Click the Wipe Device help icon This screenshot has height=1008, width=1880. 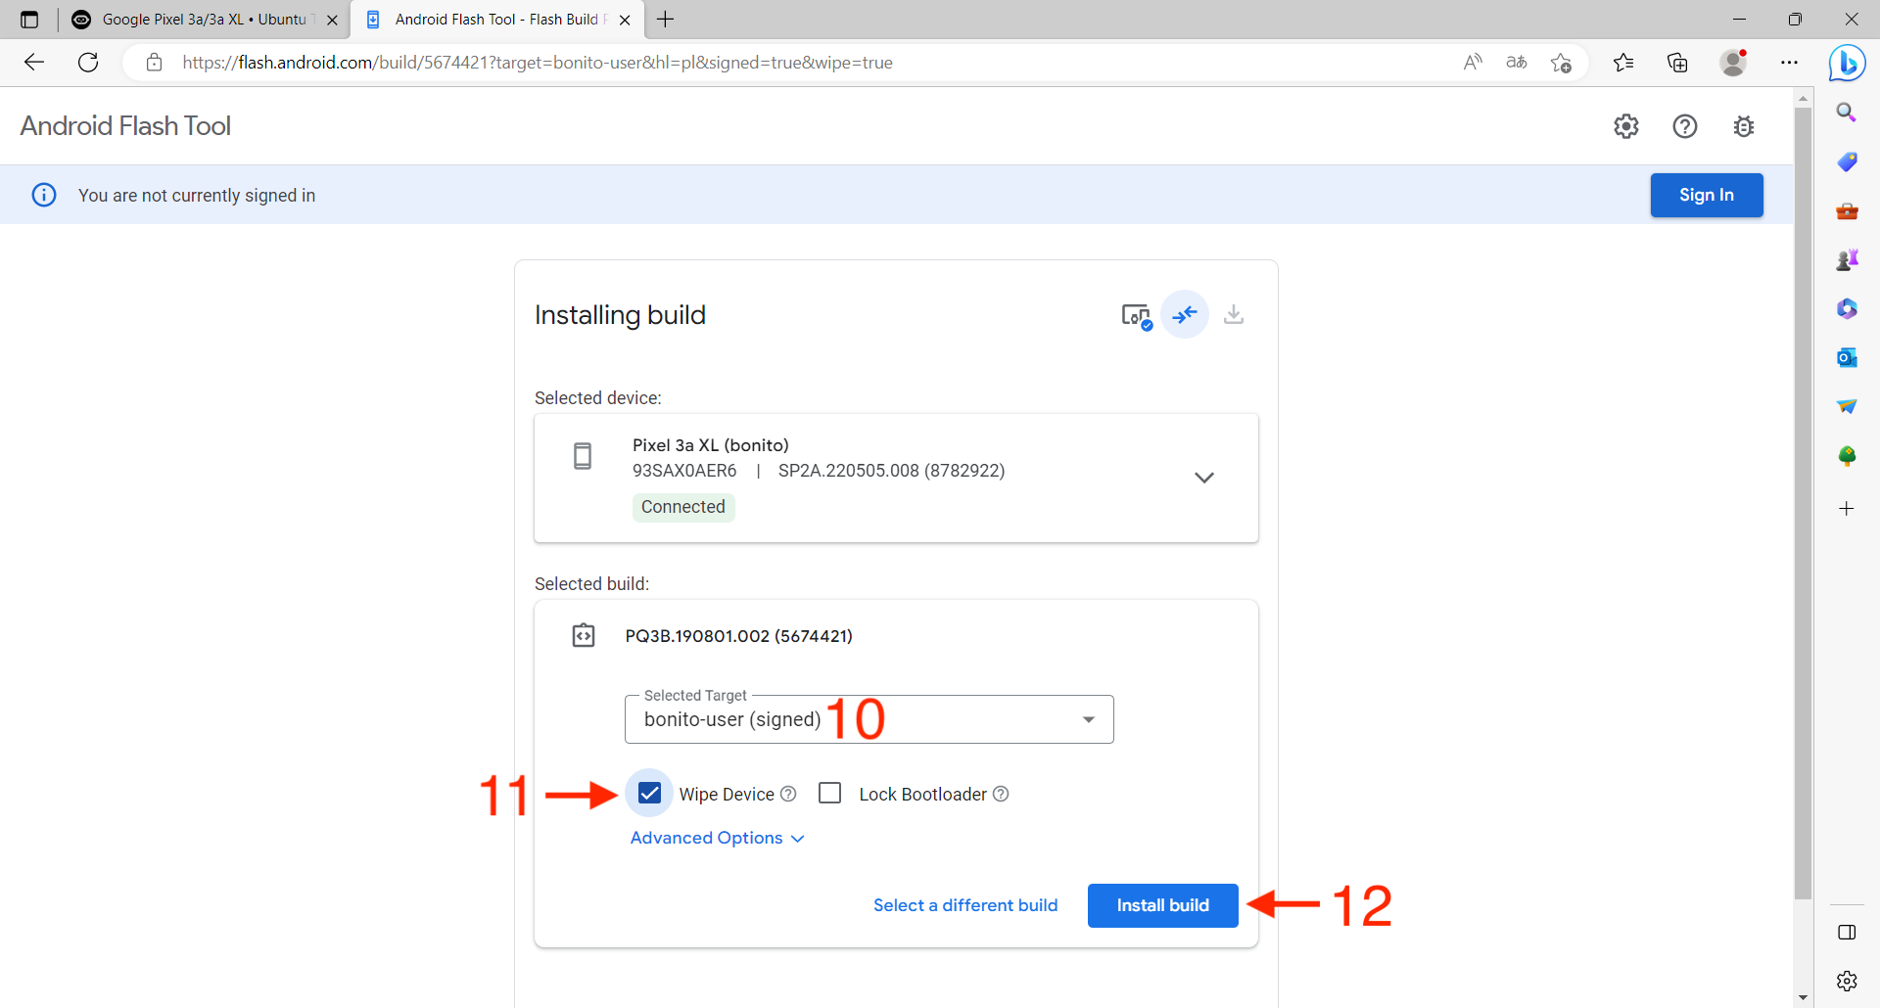click(788, 794)
